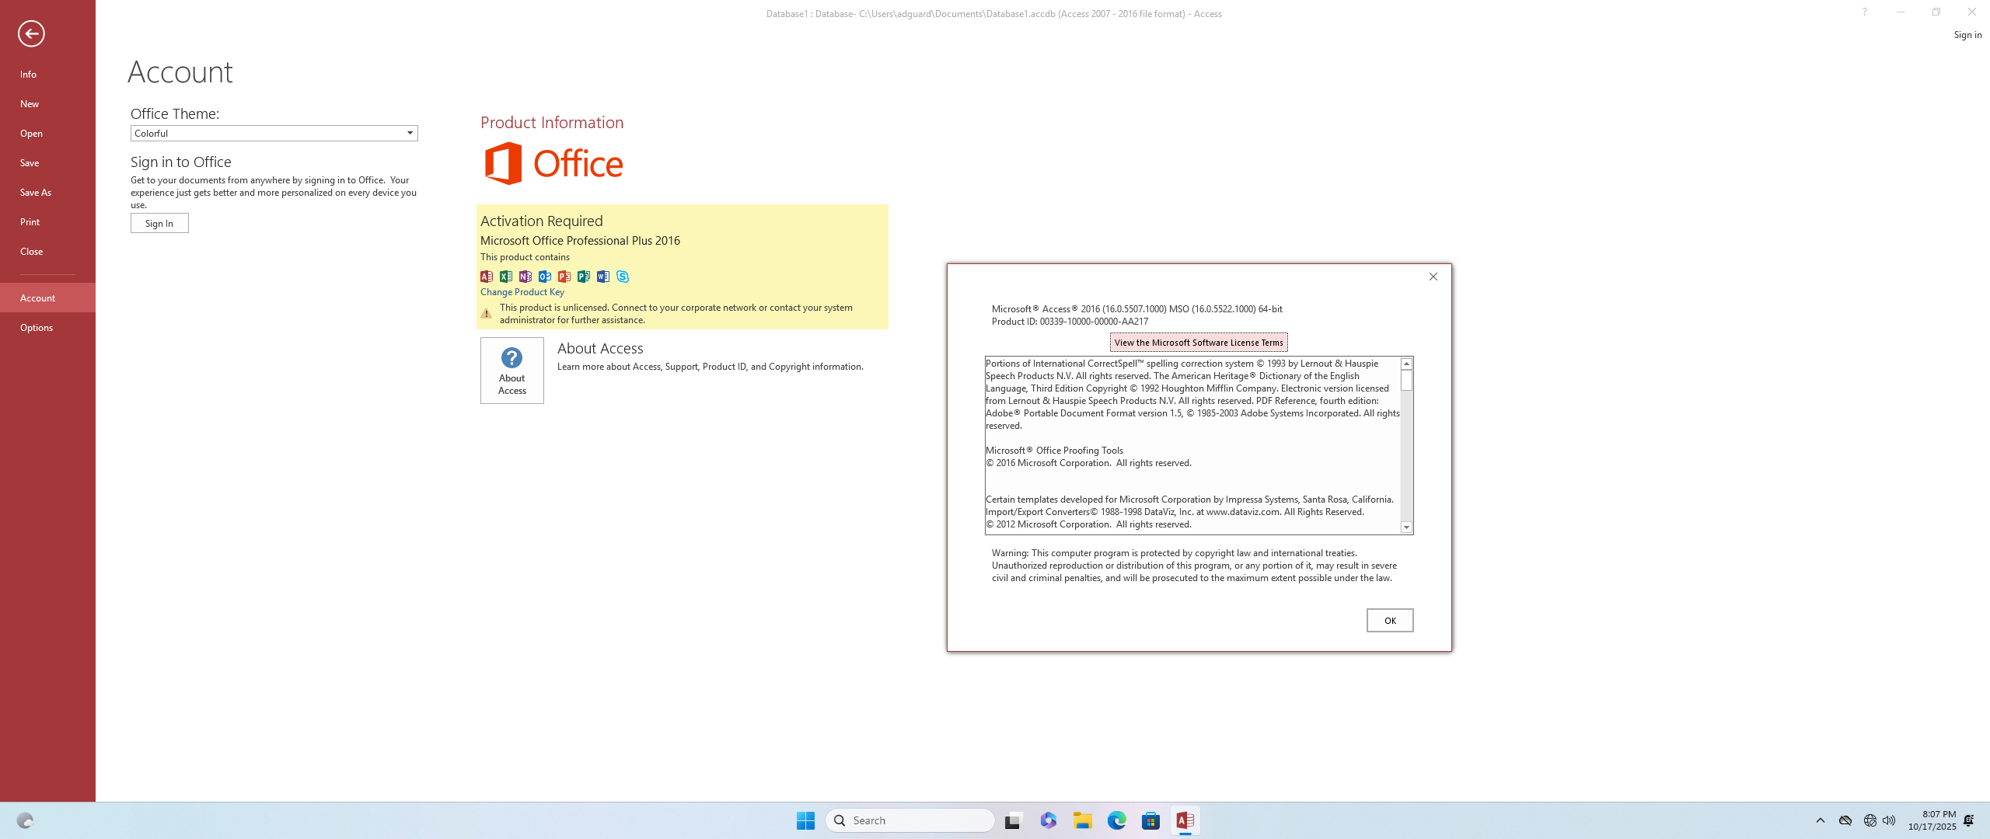Image resolution: width=1990 pixels, height=839 pixels.
Task: Click the Change Product Key link
Action: [x=522, y=292]
